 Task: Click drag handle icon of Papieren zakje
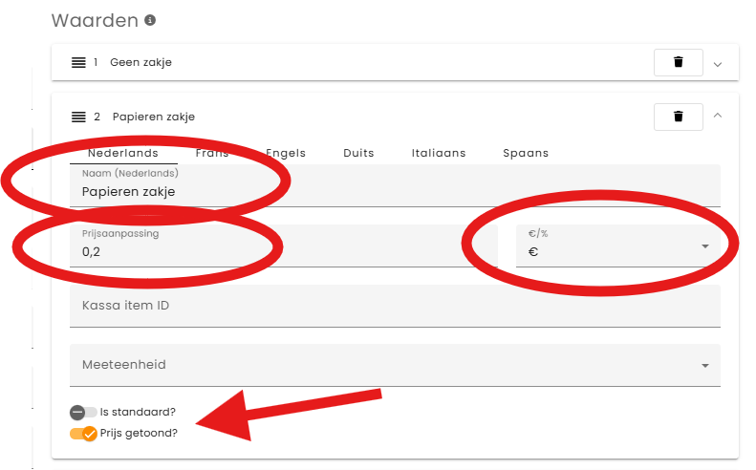[x=79, y=117]
